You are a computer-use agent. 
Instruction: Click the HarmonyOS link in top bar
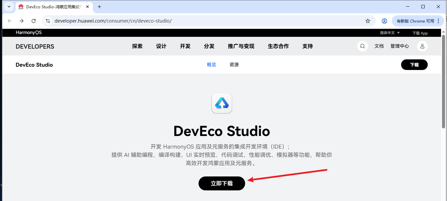pyautogui.click(x=29, y=33)
